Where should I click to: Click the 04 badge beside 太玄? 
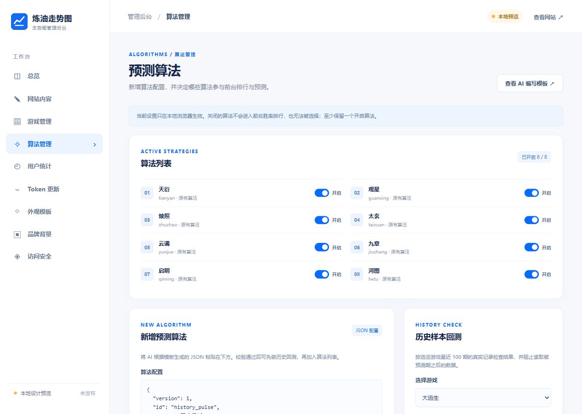357,220
